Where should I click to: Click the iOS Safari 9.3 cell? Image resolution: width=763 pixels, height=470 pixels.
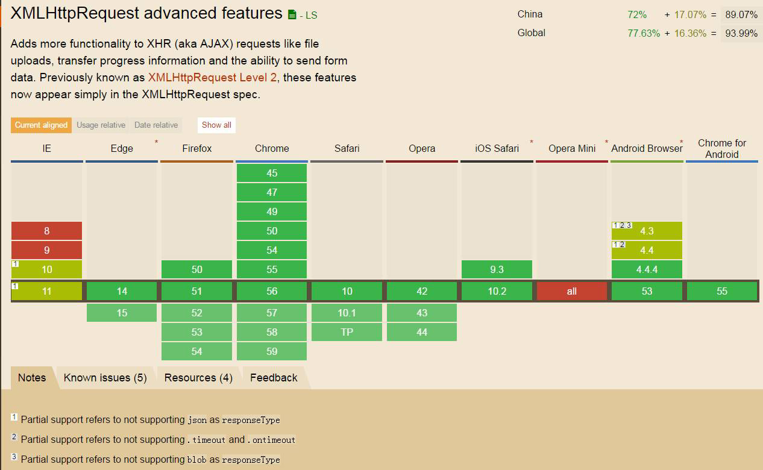(x=497, y=269)
